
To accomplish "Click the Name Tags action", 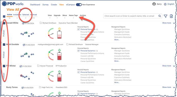I will pos(73,15).
